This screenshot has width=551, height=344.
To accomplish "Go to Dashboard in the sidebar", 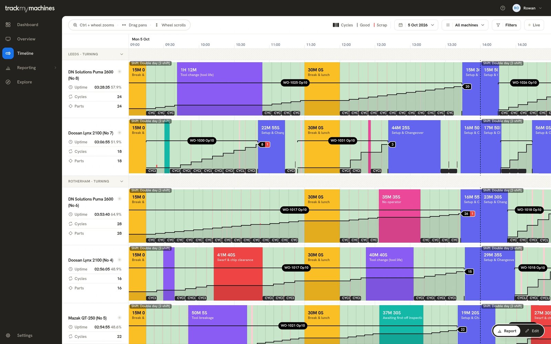I will tap(28, 25).
